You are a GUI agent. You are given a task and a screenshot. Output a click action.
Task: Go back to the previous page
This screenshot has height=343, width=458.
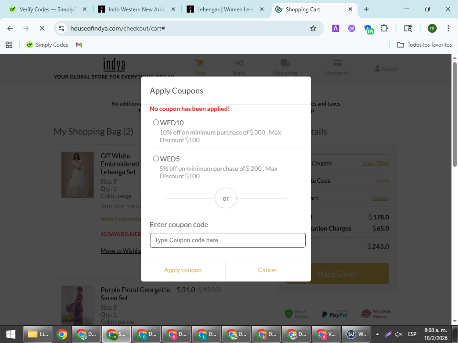tap(10, 28)
